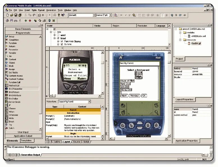The image size is (218, 167).
Task: Open the Insert menu
Action: point(27,10)
